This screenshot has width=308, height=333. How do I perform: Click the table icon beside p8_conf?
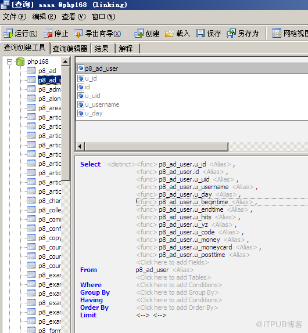[31, 229]
